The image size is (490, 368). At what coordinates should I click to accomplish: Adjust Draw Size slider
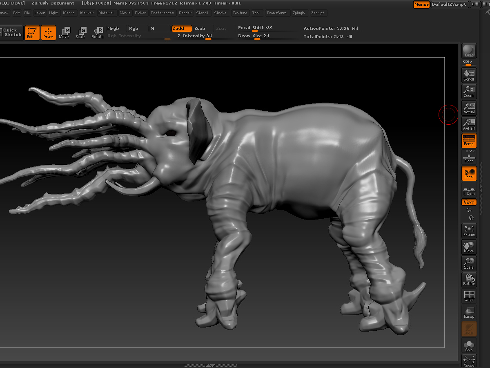(268, 36)
